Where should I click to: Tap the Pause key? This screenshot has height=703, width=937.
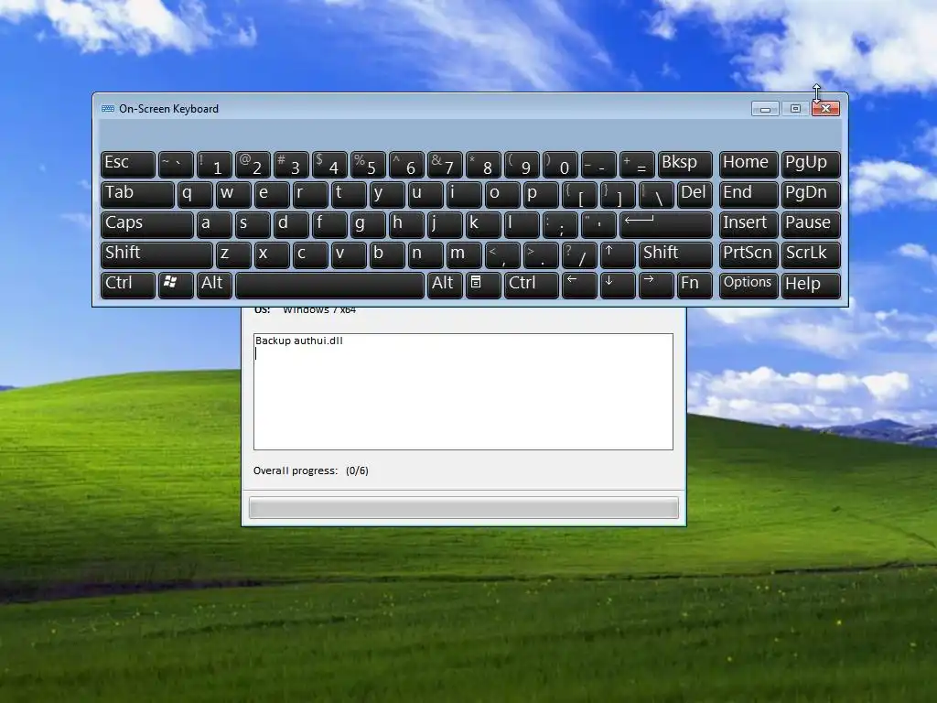[x=811, y=224]
